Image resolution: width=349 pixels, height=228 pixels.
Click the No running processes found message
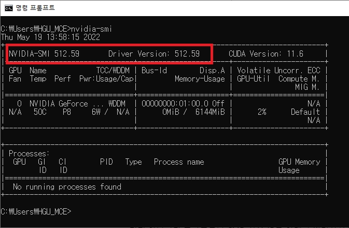pos(67,186)
